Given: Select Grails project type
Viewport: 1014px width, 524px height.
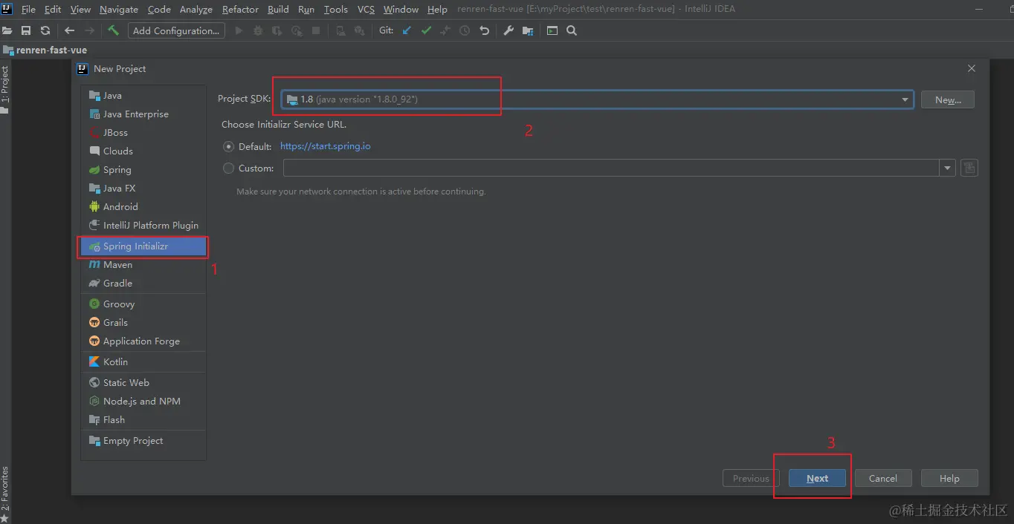Looking at the screenshot, I should (143, 322).
